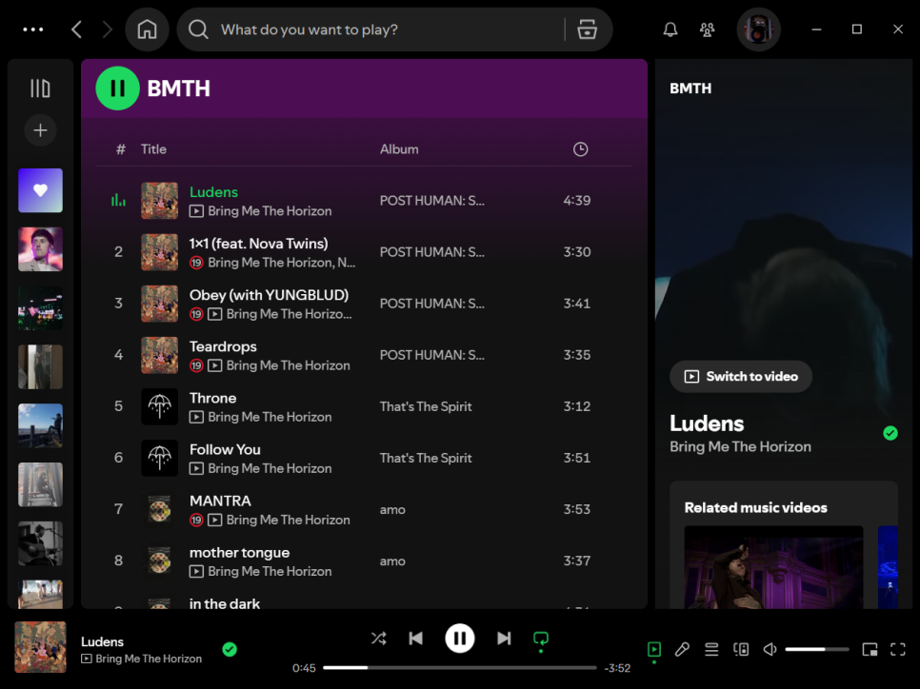Viewport: 920px width, 689px height.
Task: Select the track 'Obey (with YUNGBLUD)'
Action: 269,295
